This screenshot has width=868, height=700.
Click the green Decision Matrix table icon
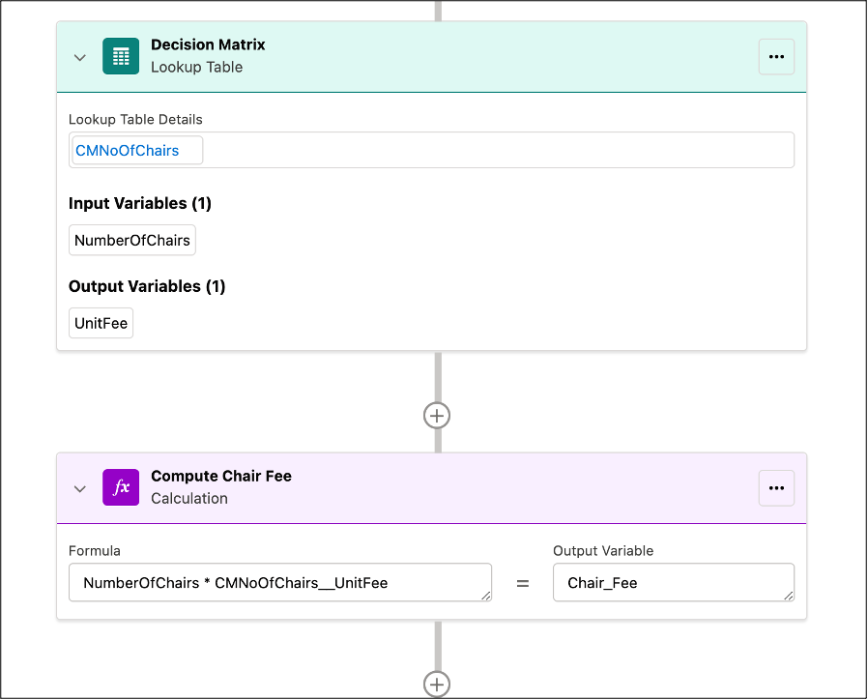pos(121,56)
